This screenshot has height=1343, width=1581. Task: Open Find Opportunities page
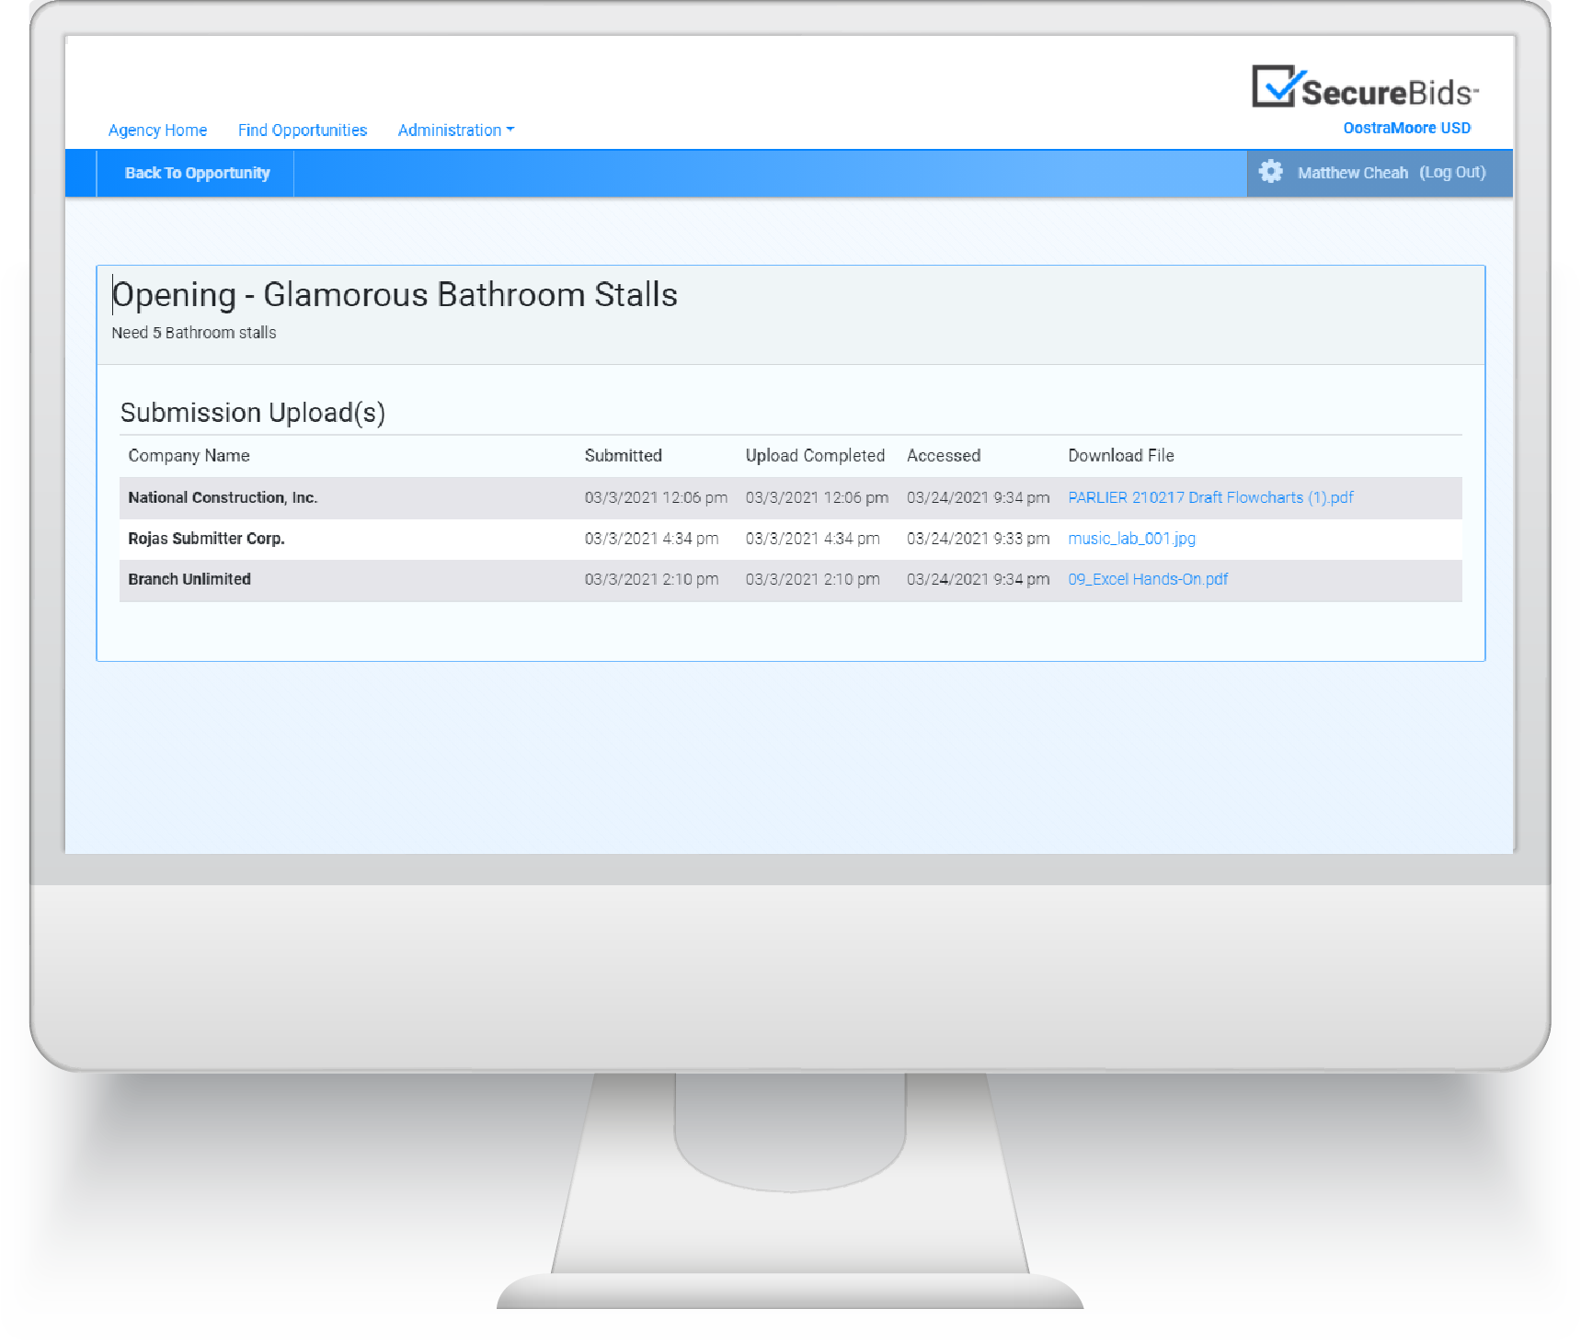(x=302, y=130)
